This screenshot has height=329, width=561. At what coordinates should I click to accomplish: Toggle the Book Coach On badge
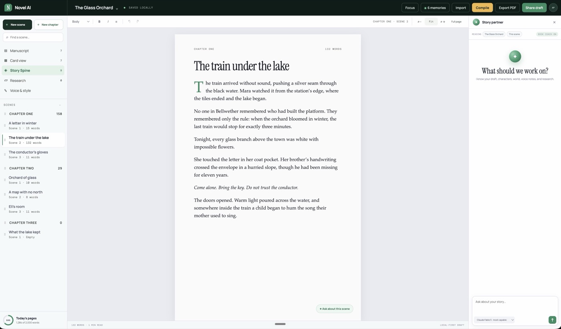click(547, 34)
